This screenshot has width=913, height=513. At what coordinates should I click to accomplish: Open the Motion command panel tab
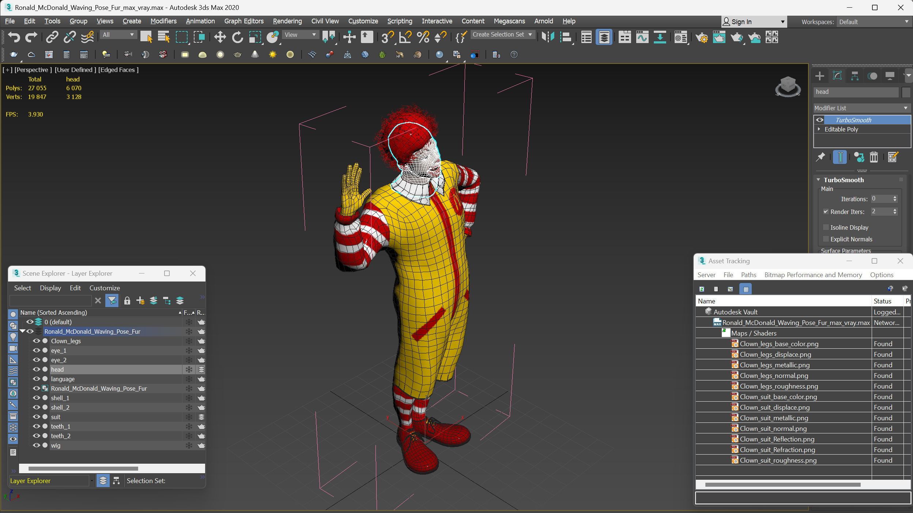pyautogui.click(x=872, y=76)
